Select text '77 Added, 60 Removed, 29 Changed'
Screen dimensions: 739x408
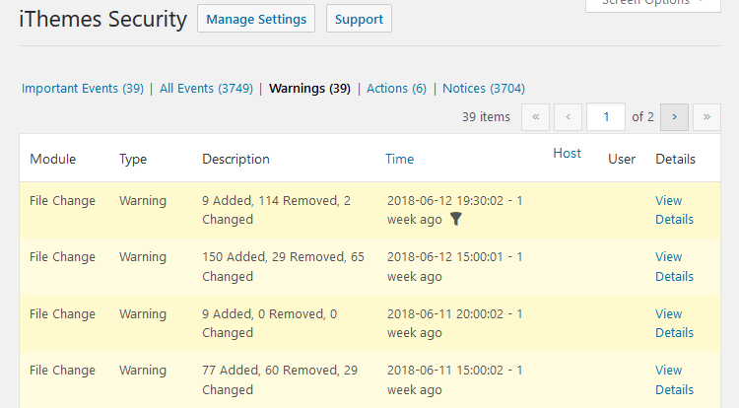pyautogui.click(x=280, y=380)
